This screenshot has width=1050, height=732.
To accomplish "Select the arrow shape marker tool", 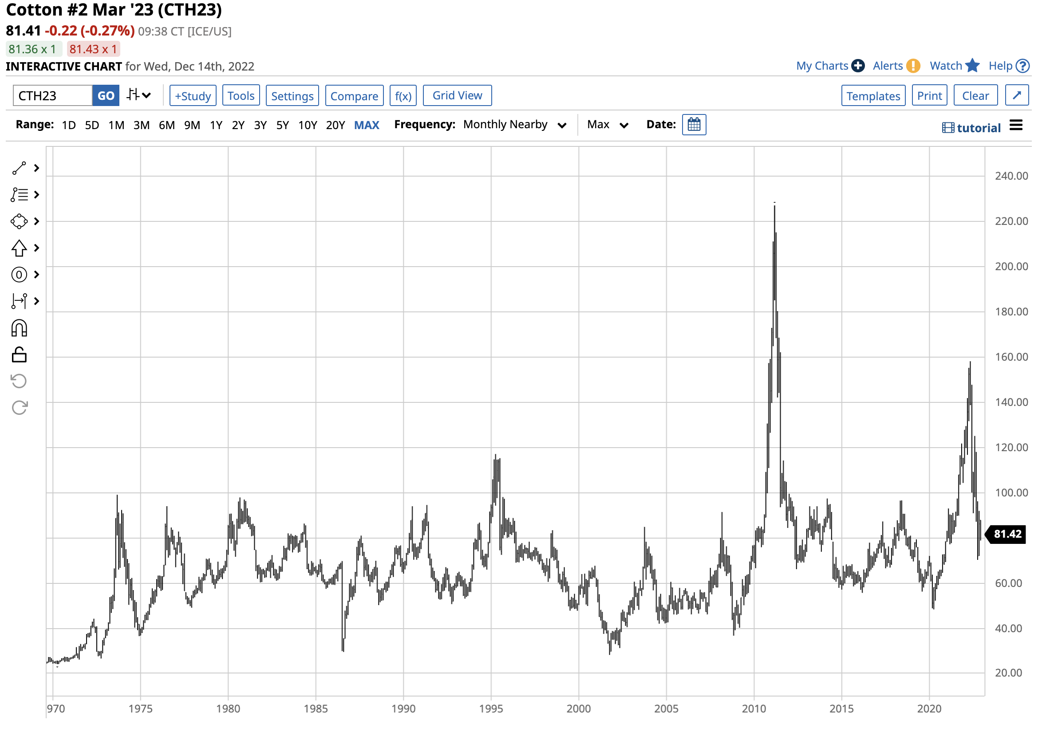I will point(19,248).
